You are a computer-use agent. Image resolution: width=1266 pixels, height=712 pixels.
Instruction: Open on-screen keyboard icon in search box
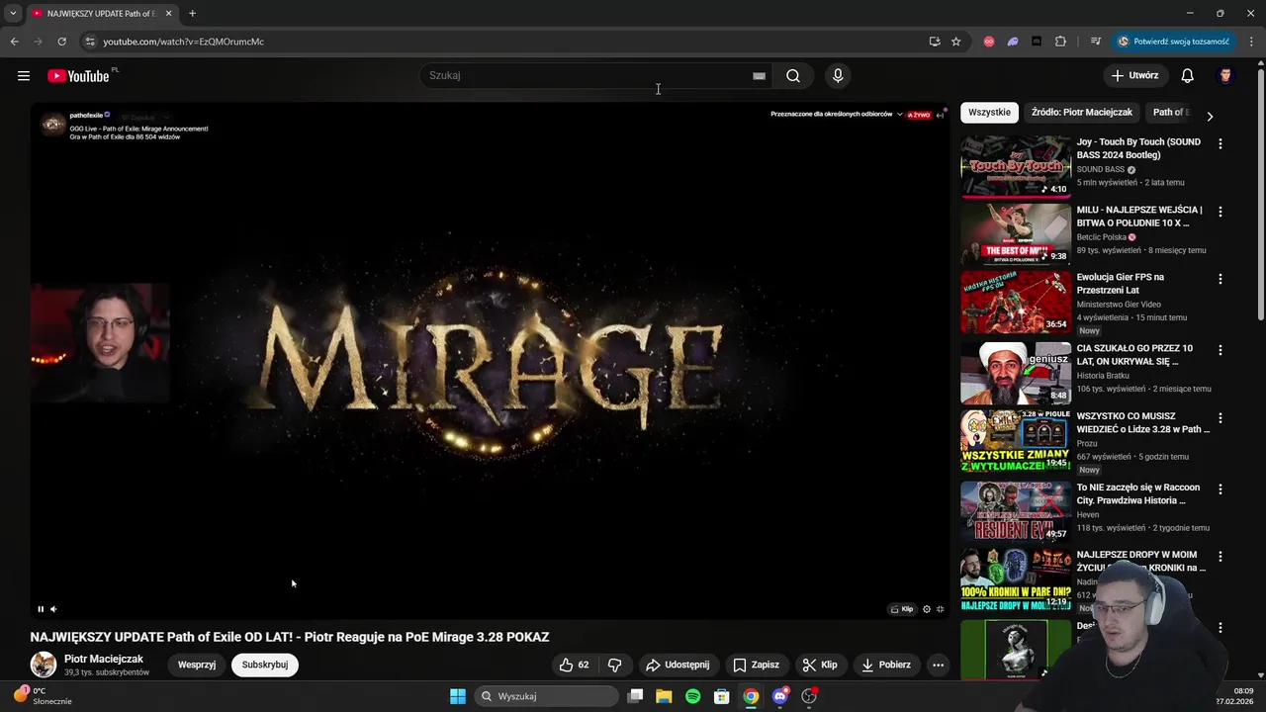tap(759, 76)
